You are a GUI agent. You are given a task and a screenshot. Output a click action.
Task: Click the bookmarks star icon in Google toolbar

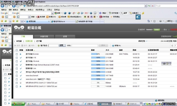(x=100, y=13)
